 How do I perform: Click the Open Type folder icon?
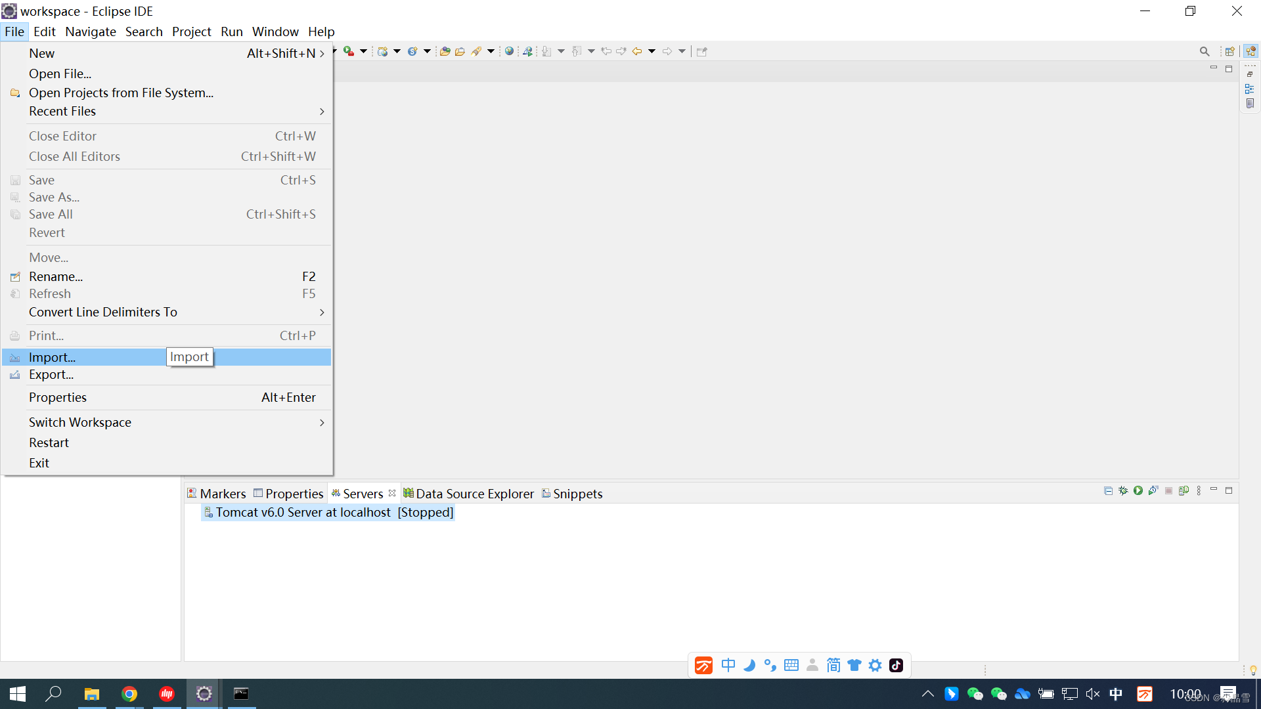445,51
